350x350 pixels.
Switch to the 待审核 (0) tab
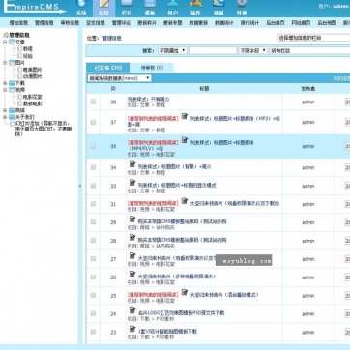[x=152, y=68]
